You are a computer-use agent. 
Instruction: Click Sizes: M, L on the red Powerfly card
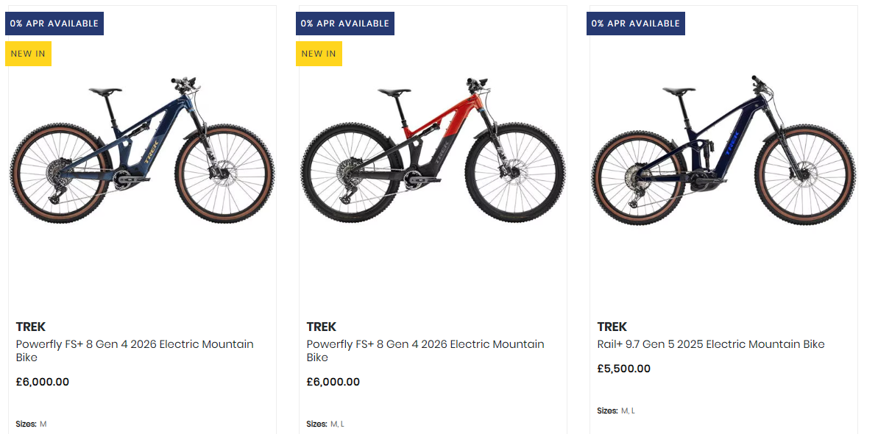click(325, 424)
